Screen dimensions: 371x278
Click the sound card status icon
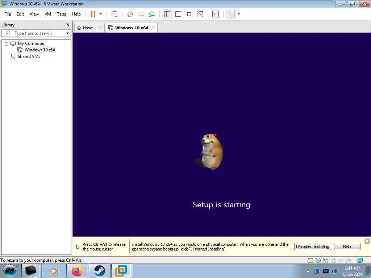341,261
